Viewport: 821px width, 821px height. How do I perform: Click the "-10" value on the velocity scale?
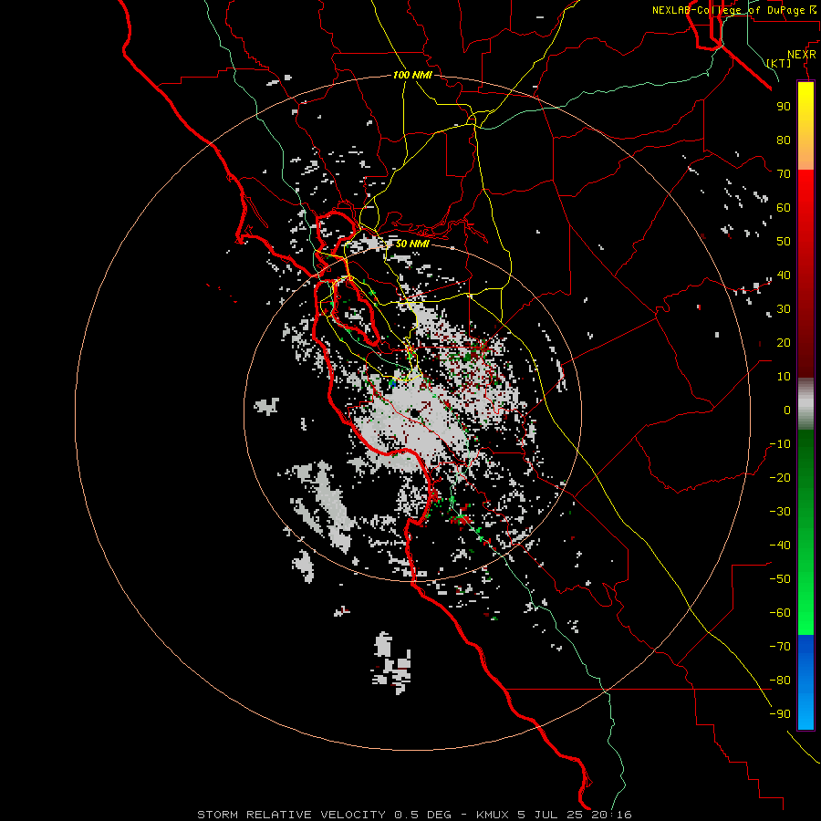(x=780, y=444)
